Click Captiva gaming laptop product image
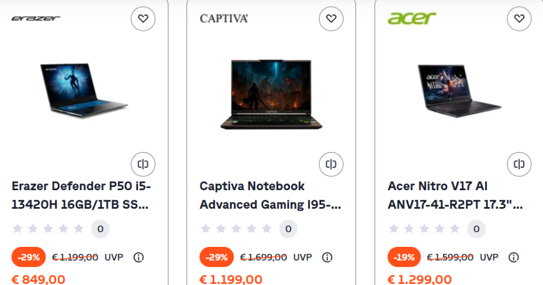Viewport: 543px width, 285px height. click(271, 94)
